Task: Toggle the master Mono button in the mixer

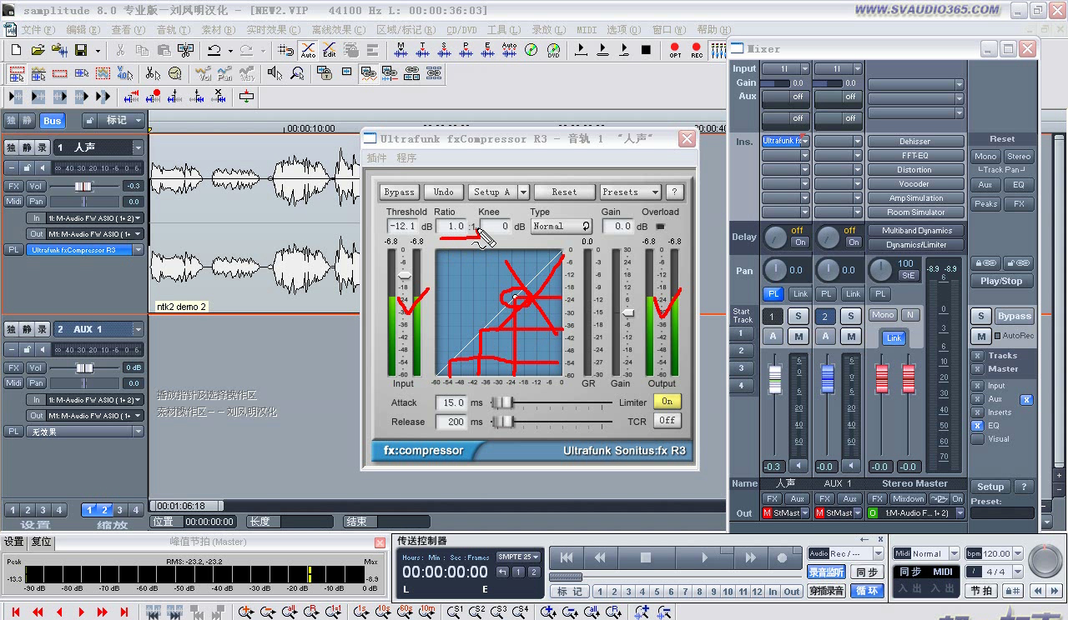Action: (882, 315)
